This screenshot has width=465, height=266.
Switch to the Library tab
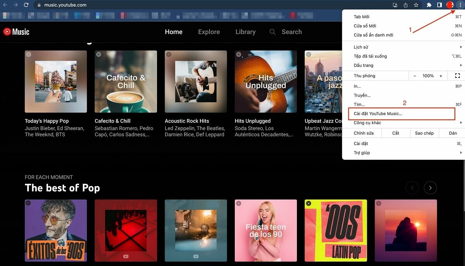tap(245, 32)
